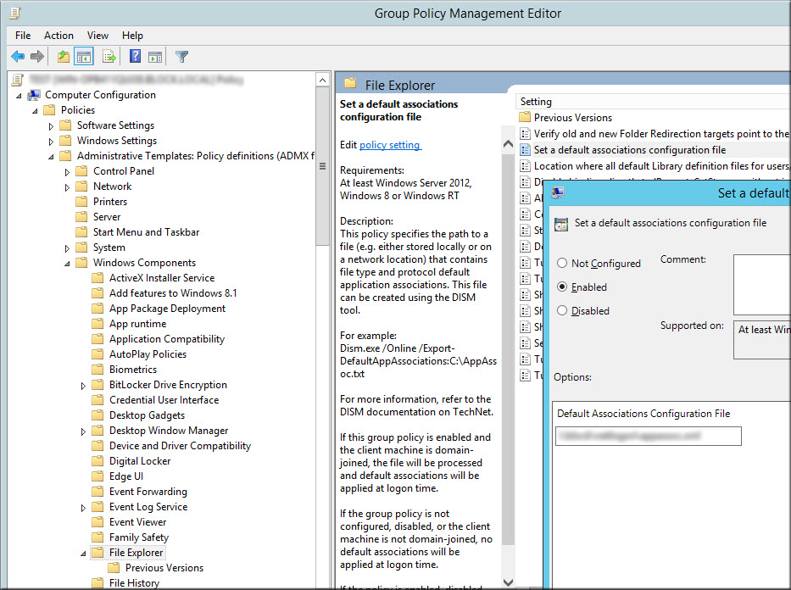Click the root policy scroll icon in tree
This screenshot has height=590, width=791.
tap(18, 80)
